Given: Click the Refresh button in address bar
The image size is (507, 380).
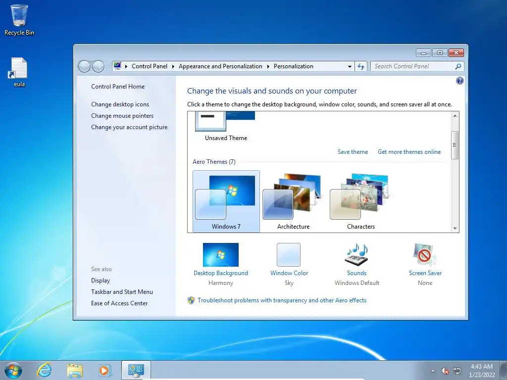Looking at the screenshot, I should click(x=361, y=67).
